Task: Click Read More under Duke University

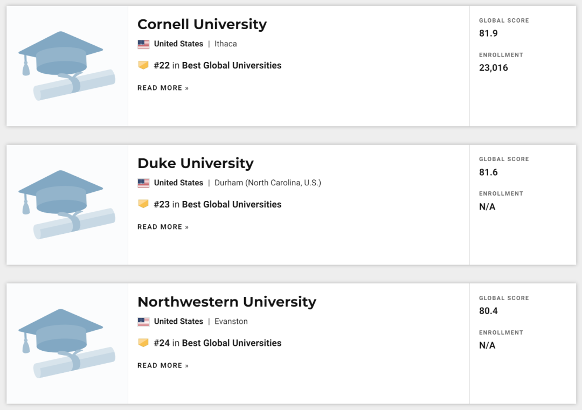Action: [x=163, y=227]
